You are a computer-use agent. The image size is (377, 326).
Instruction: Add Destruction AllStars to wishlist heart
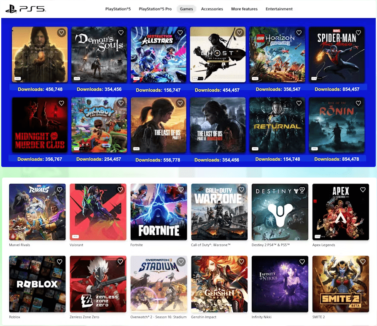click(180, 32)
